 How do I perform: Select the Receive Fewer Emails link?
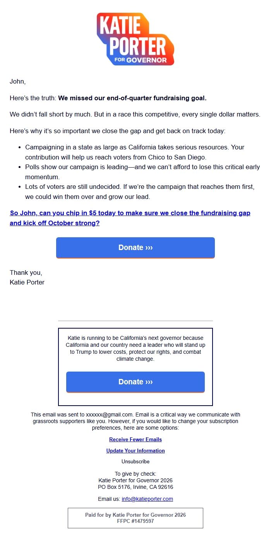click(135, 440)
